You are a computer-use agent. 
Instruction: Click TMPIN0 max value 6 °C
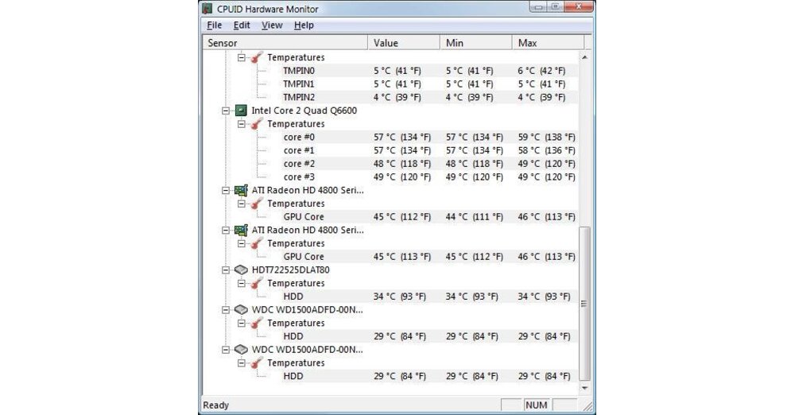point(541,71)
